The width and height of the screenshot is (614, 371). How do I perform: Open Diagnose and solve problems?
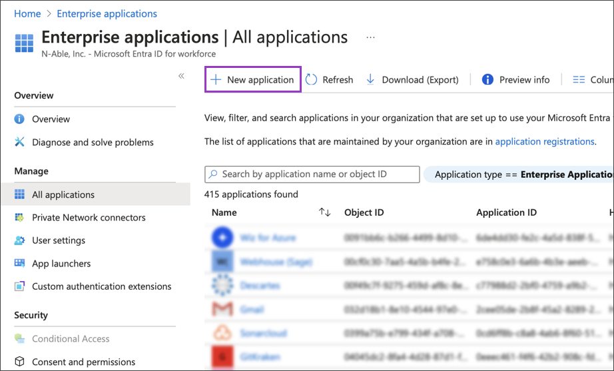tap(93, 142)
